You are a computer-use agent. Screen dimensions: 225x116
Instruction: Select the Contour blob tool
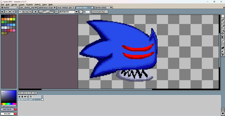pos(223,48)
